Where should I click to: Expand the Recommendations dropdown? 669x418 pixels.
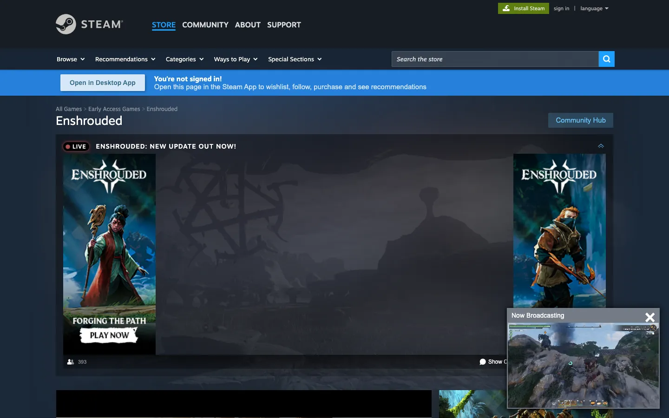(x=125, y=59)
